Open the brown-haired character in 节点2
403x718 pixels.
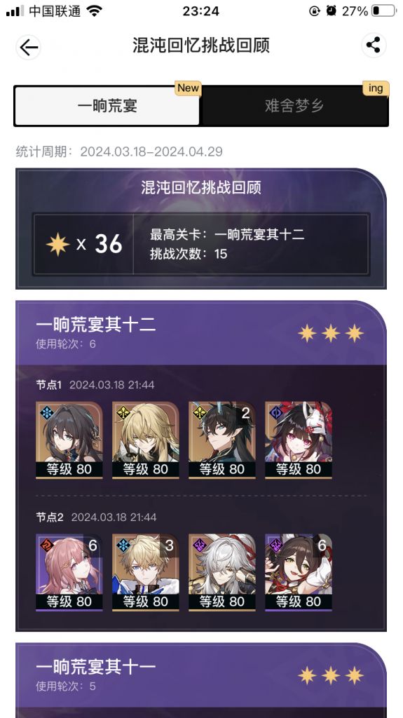point(299,572)
